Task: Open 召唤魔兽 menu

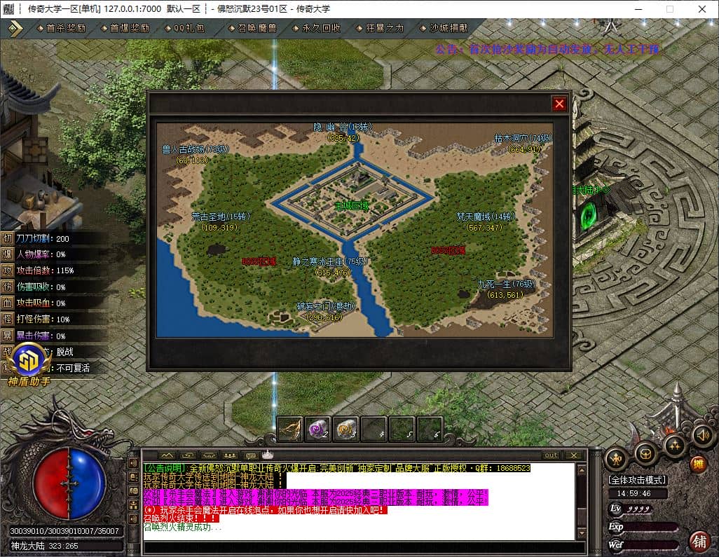Action: pyautogui.click(x=253, y=29)
